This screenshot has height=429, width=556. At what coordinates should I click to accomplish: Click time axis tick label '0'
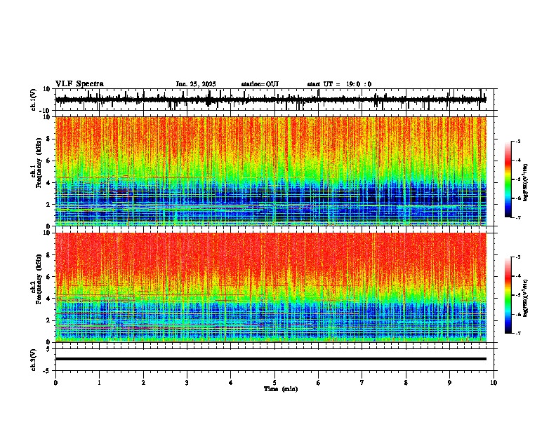[55, 383]
